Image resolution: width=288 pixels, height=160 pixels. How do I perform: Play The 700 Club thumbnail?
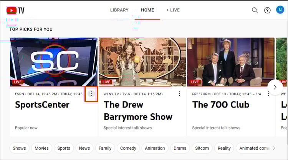[x=231, y=62]
